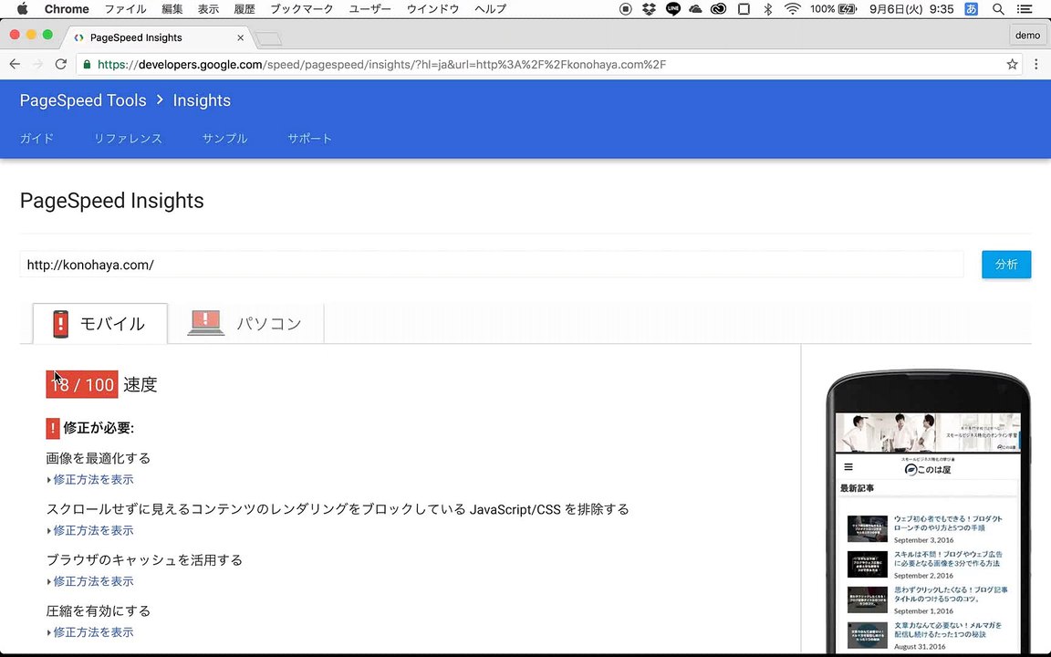Viewport: 1051px width, 657px height.
Task: Click the 圧縮を有効にする heading
Action: 99,611
